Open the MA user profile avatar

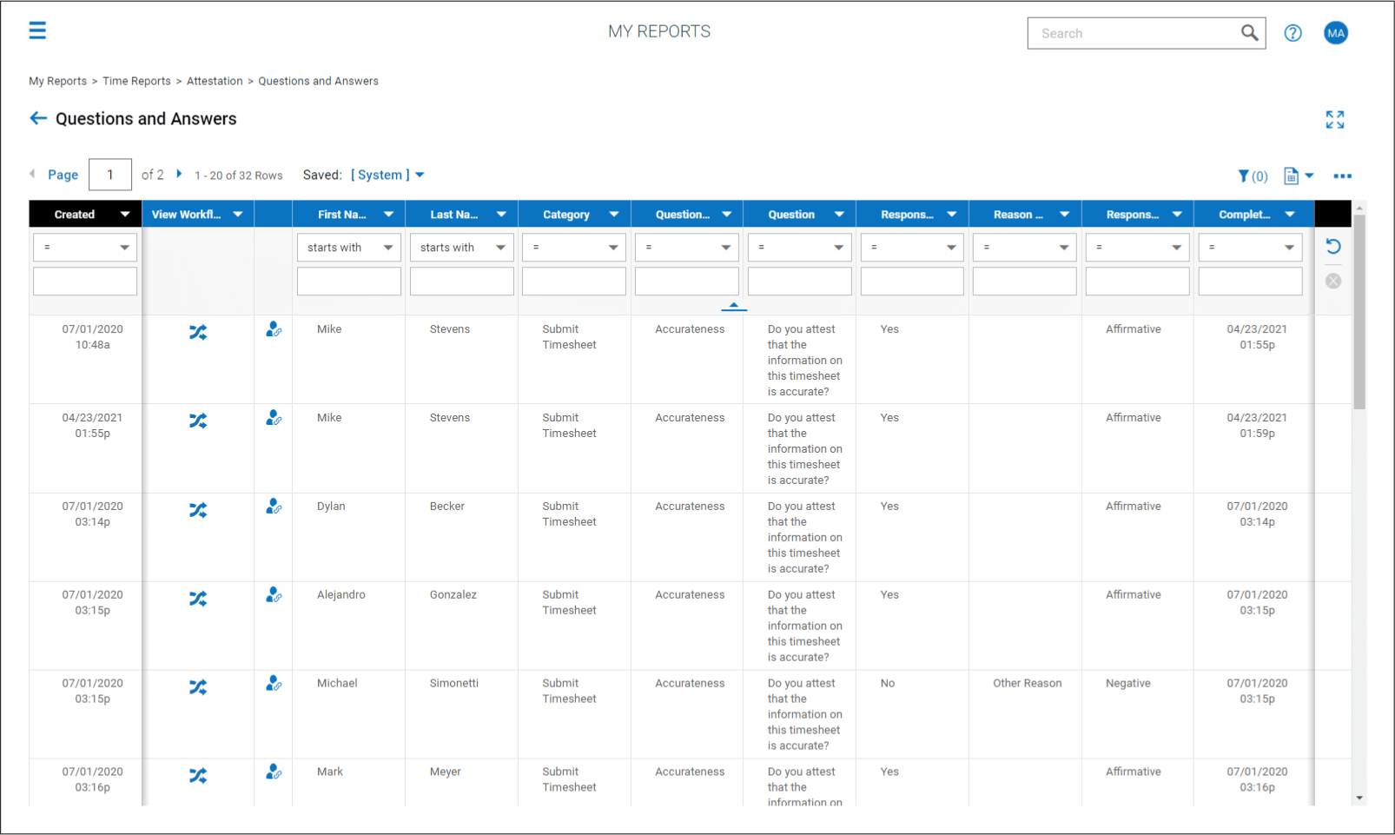coord(1335,33)
